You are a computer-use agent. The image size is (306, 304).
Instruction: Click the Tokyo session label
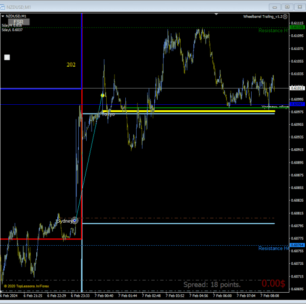109,115
